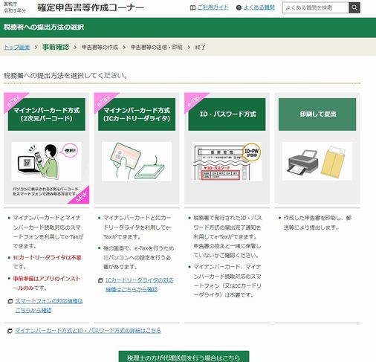Select the printer and envelope illustration
This screenshot has height=362, width=376.
317,161
